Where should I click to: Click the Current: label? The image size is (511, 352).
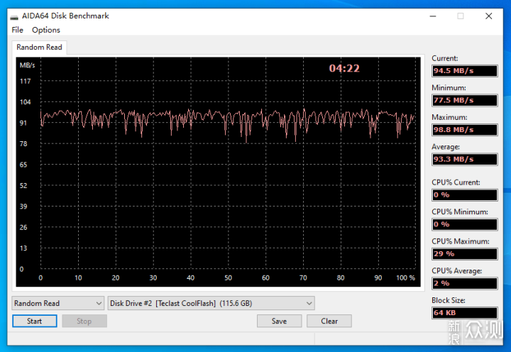(x=445, y=58)
